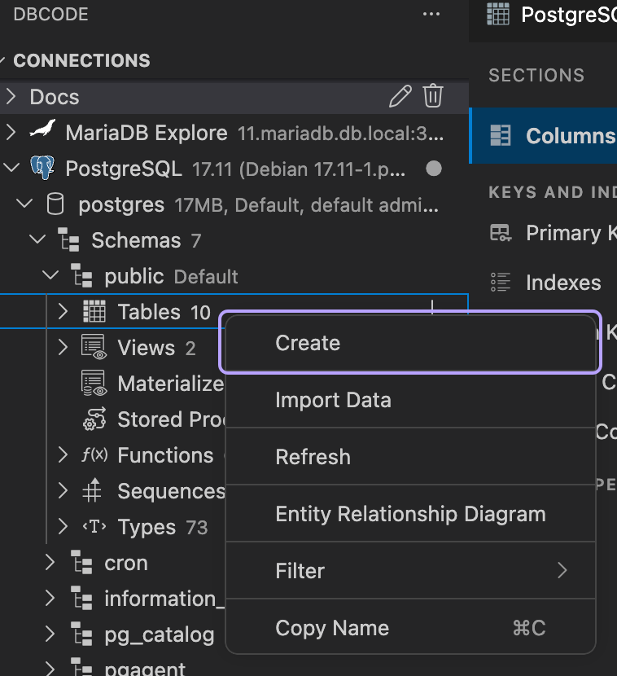The image size is (617, 676).
Task: Click the cron schema icon
Action: (81, 562)
